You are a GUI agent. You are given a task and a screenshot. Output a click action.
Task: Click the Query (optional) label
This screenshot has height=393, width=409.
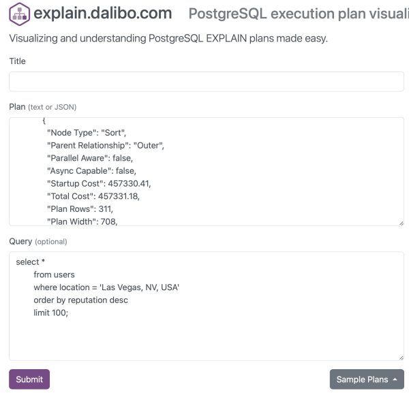click(38, 241)
